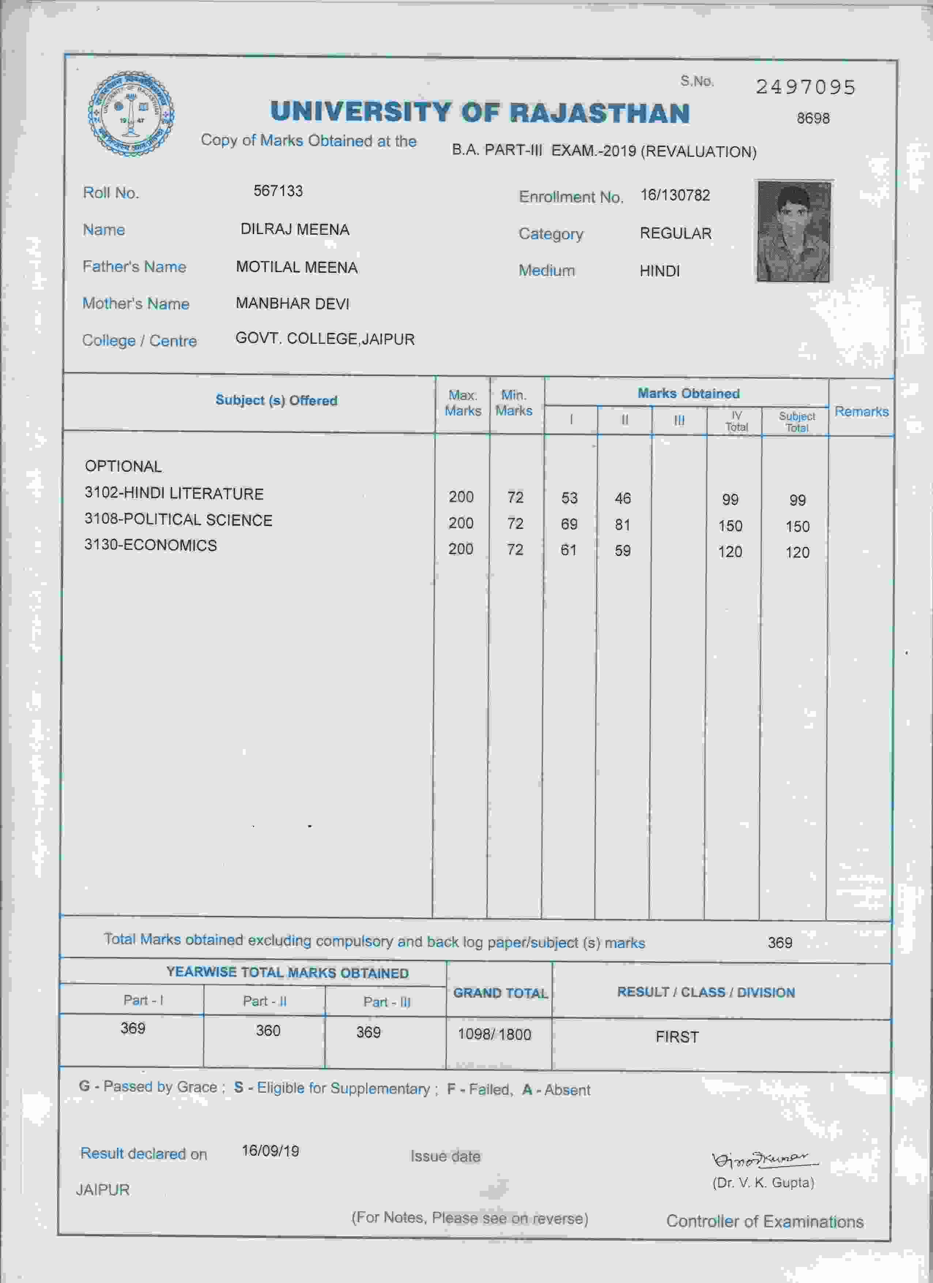This screenshot has height=1283, width=933.
Task: Click the enrollment number 16/130782
Action: [675, 195]
